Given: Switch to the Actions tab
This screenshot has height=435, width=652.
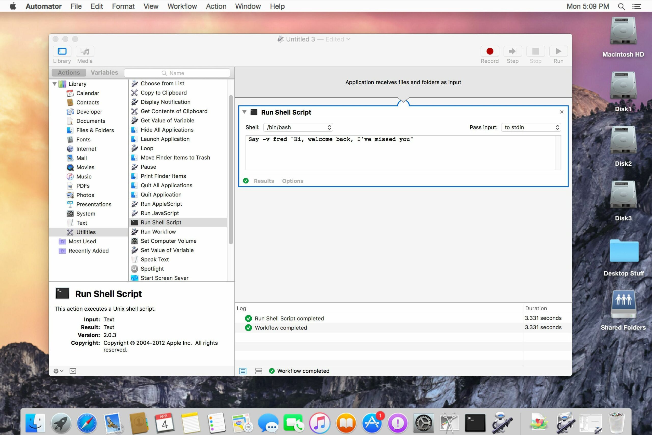Looking at the screenshot, I should pyautogui.click(x=69, y=73).
